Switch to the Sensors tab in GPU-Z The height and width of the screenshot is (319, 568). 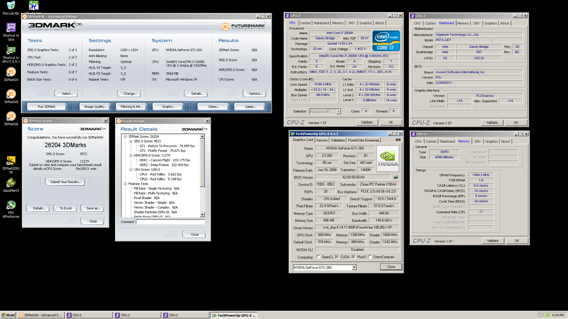pos(322,140)
